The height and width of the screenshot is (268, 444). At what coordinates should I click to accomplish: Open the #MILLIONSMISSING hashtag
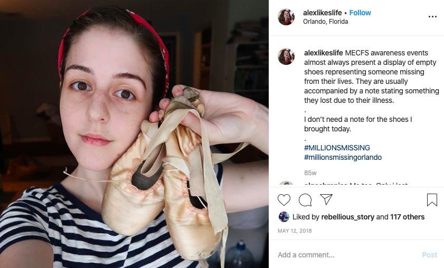[337, 148]
